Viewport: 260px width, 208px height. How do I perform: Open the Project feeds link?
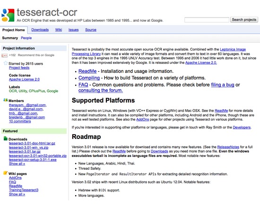(x=19, y=68)
